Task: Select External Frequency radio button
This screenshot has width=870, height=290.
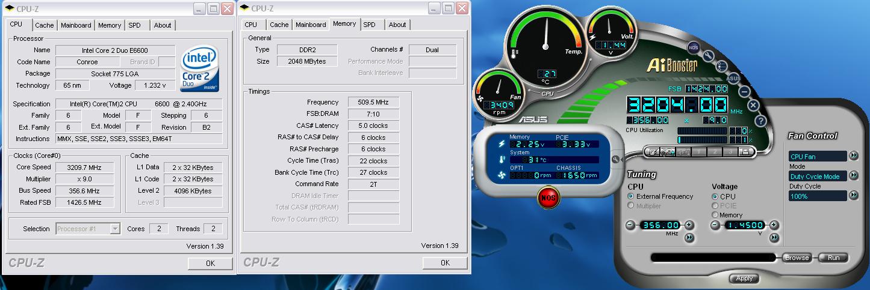Action: coord(631,196)
